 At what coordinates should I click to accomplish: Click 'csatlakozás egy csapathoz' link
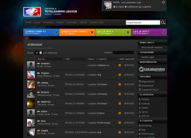coord(139,7)
